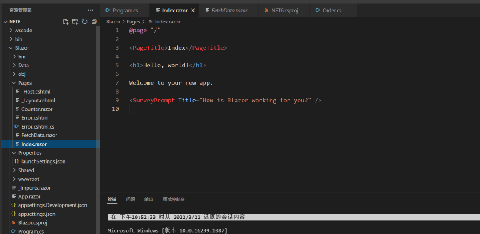This screenshot has height=234, width=480.
Task: Close the Index.razor editor tab
Action: pyautogui.click(x=193, y=10)
